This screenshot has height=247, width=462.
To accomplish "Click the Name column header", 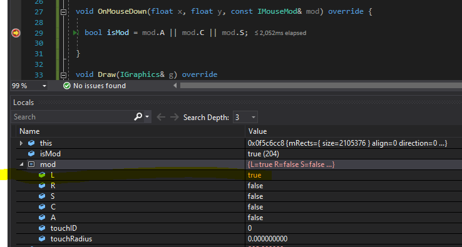I will tap(29, 131).
